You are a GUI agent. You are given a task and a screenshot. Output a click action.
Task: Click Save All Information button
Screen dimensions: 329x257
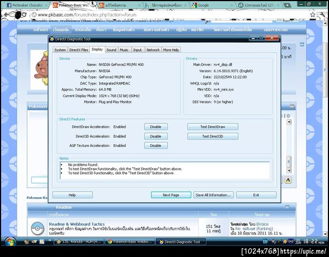coord(213,195)
